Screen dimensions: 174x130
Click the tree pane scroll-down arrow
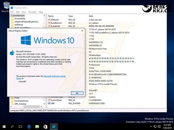click(x=44, y=104)
